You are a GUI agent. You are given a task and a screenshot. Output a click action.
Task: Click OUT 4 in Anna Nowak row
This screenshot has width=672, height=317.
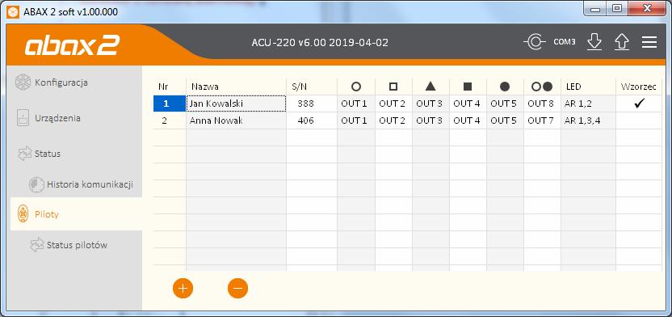(x=468, y=120)
